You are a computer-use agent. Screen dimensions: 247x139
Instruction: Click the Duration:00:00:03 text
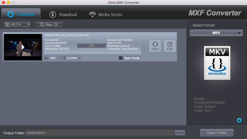coord(56,43)
